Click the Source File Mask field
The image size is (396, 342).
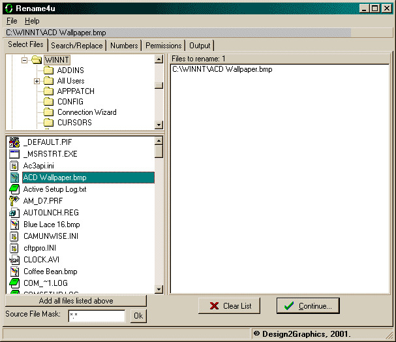pos(96,316)
